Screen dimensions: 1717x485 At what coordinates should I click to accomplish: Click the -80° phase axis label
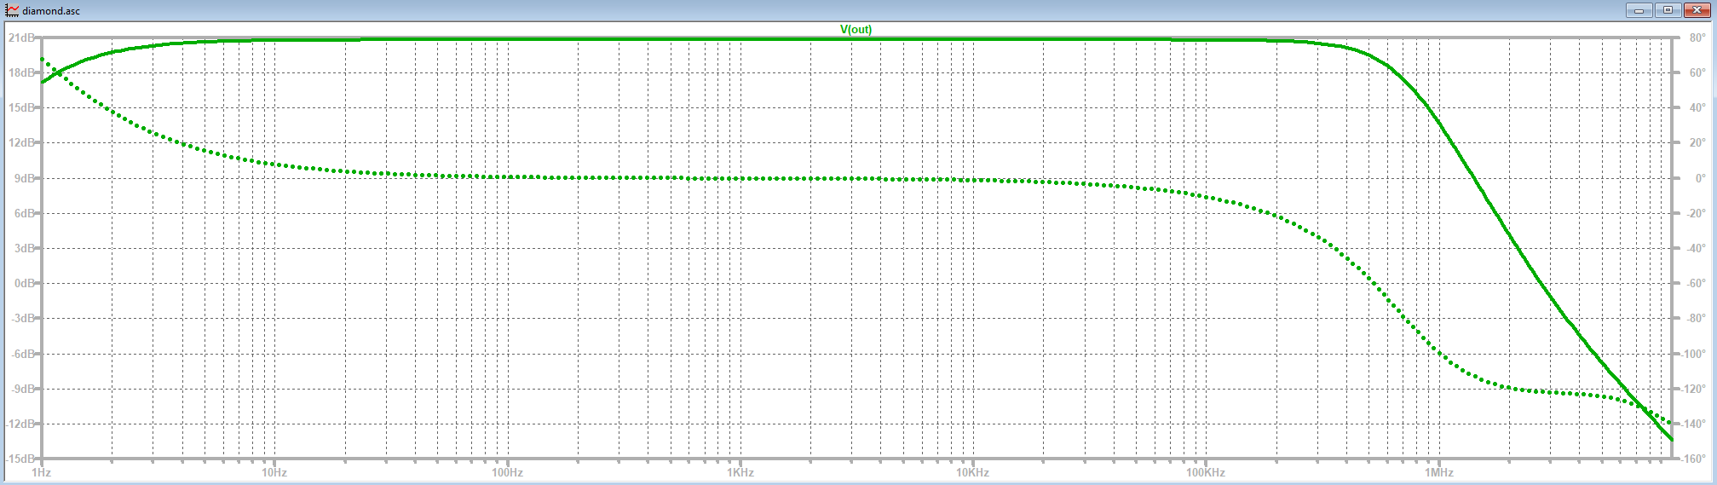[1696, 318]
